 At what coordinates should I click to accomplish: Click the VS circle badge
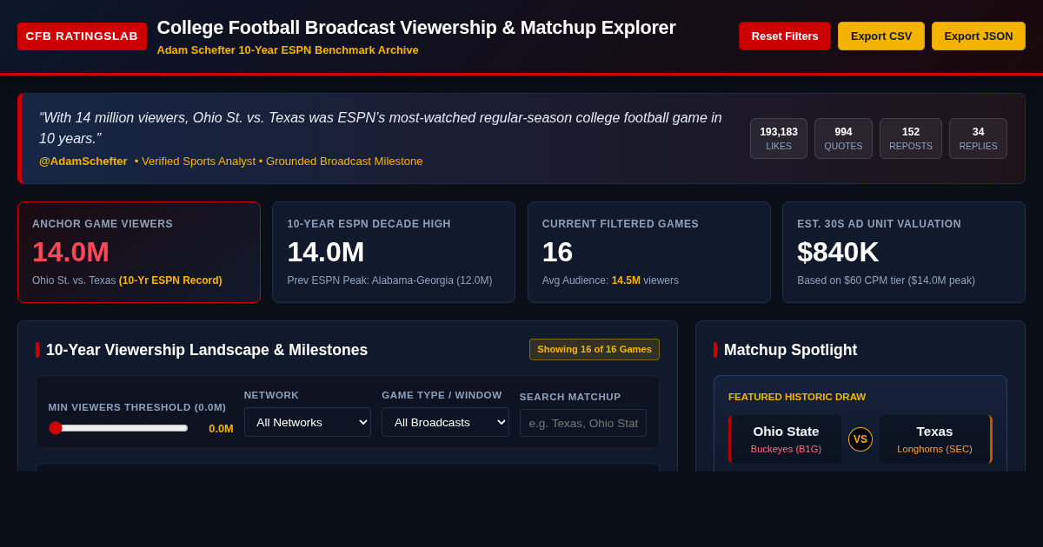click(x=860, y=439)
